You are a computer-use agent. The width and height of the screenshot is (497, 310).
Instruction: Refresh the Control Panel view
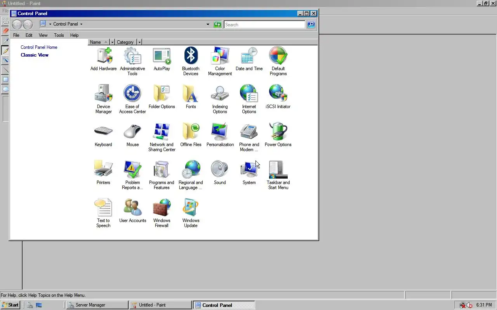[217, 24]
